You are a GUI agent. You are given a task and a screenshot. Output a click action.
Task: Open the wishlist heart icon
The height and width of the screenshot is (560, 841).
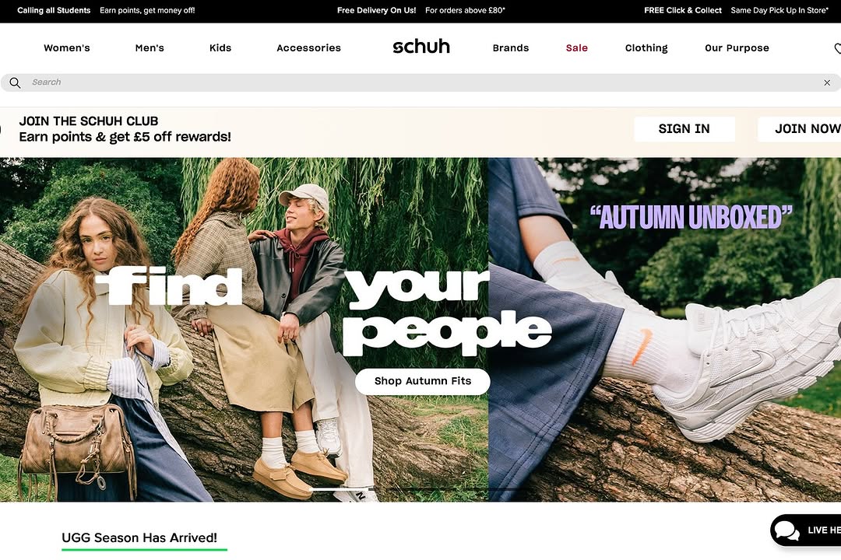837,48
